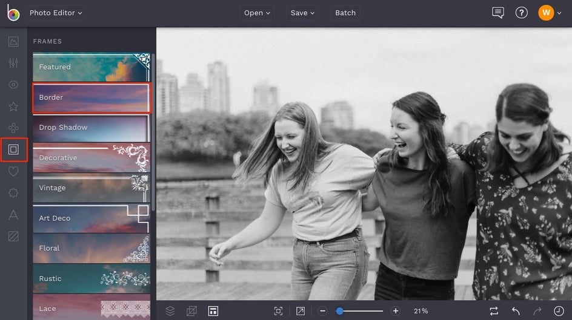572x320 pixels.
Task: Click the Batch button
Action: coord(345,13)
